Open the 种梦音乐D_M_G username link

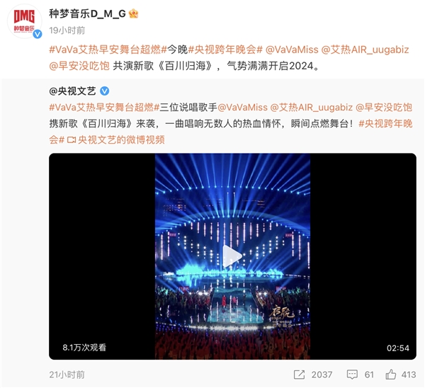click(87, 13)
